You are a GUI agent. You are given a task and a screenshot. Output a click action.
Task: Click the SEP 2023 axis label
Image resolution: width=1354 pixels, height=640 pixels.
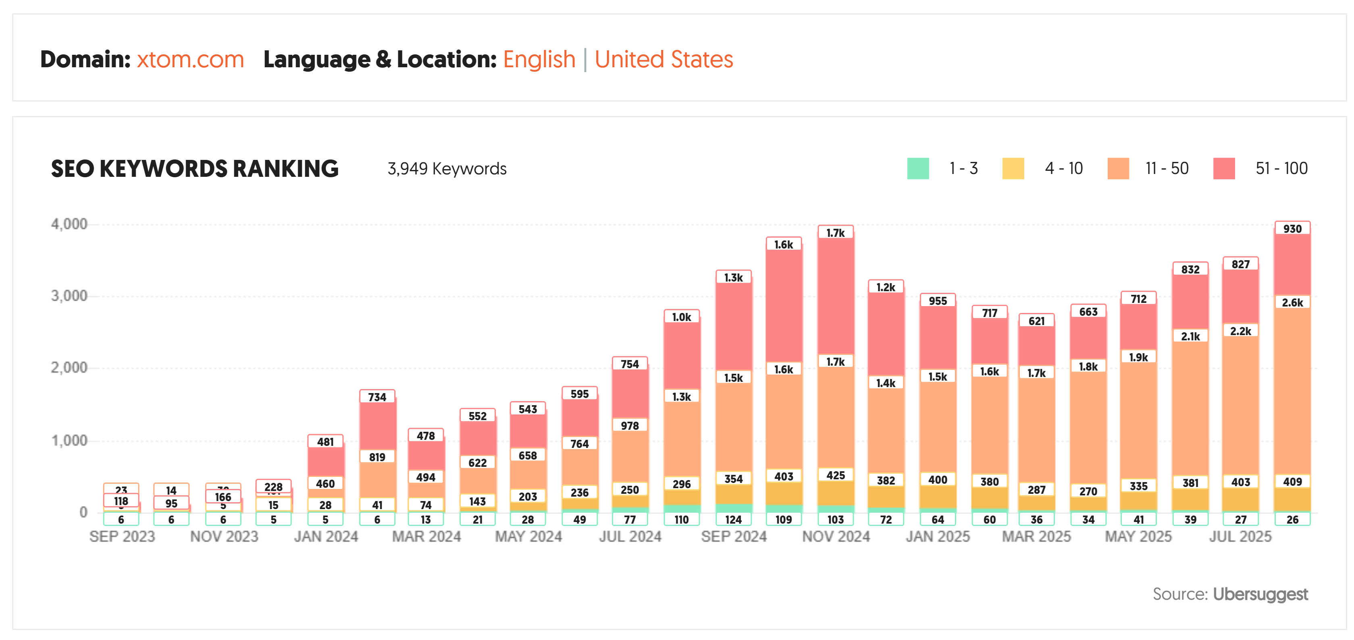pyautogui.click(x=122, y=536)
